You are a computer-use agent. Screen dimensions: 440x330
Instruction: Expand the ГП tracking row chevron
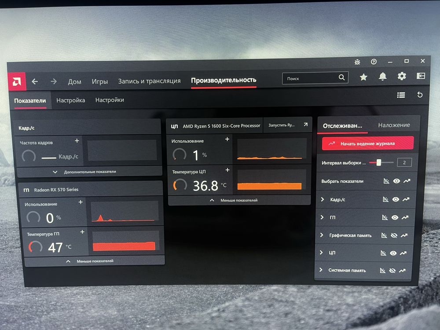[x=322, y=217]
